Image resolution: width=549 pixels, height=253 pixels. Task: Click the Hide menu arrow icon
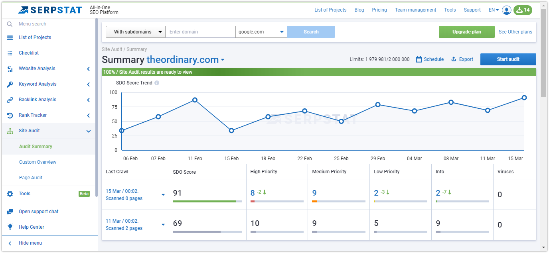point(10,243)
